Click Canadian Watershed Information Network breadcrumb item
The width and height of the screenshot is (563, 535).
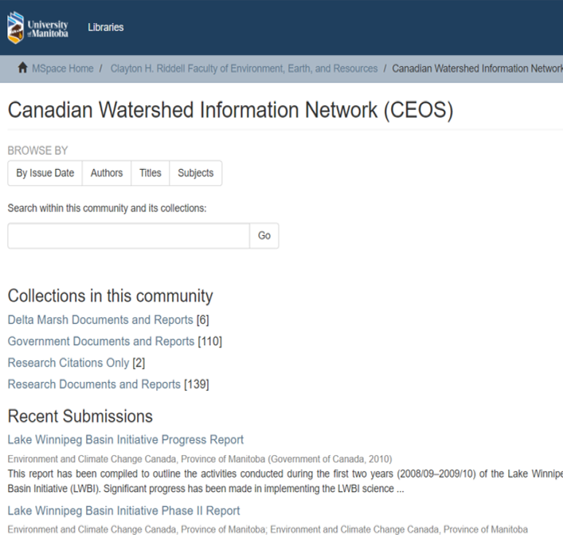pyautogui.click(x=477, y=69)
